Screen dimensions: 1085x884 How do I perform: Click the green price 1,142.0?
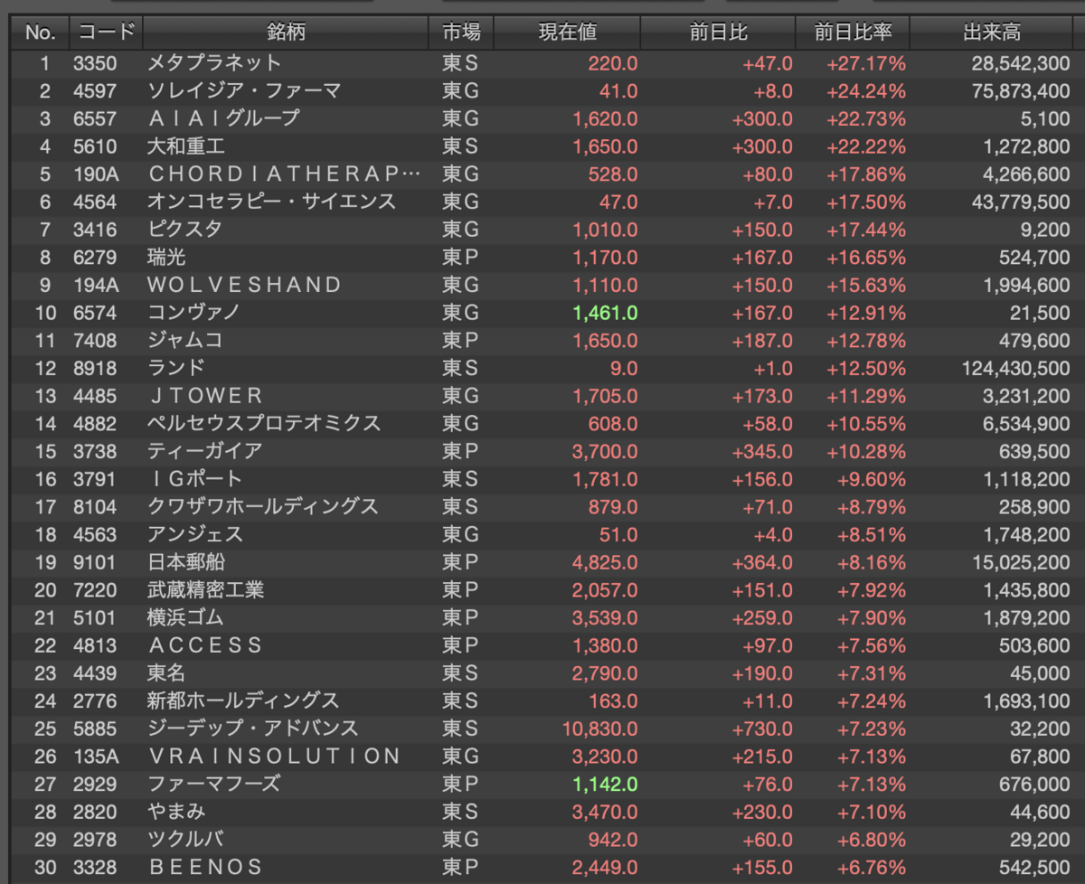point(605,784)
